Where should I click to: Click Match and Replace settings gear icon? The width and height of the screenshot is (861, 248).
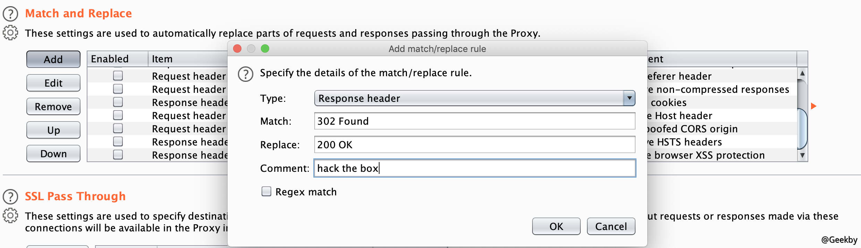10,33
